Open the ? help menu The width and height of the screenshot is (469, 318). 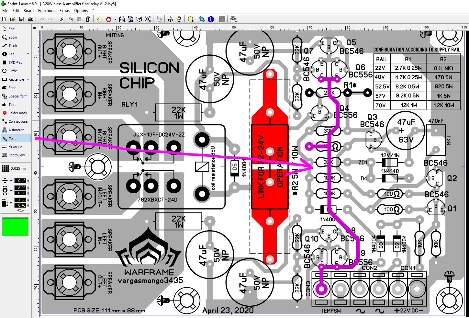(93, 10)
